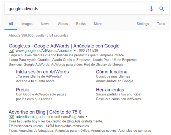
Task: Click the text Anunciándote en Google
Action: (114, 81)
